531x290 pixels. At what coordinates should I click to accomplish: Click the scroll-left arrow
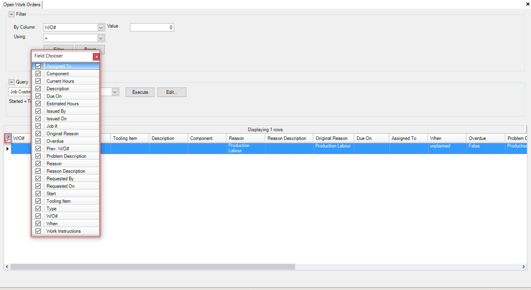pyautogui.click(x=7, y=267)
